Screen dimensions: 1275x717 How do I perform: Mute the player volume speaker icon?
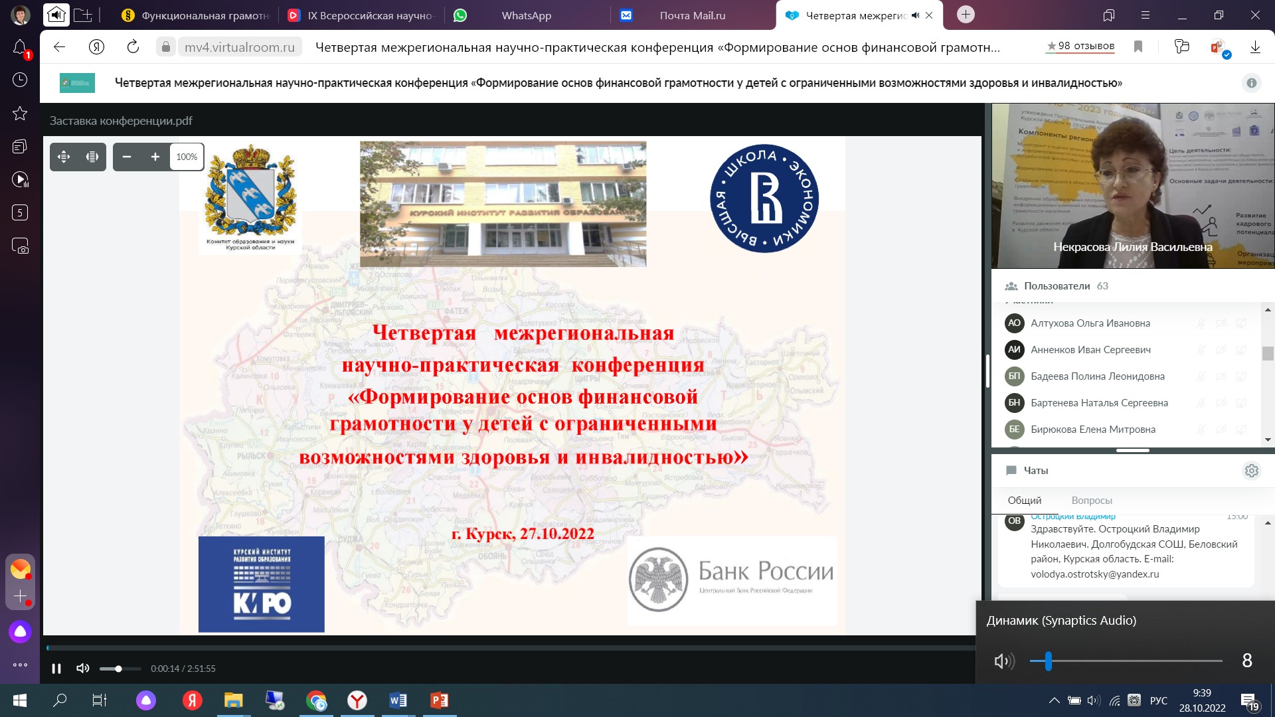point(82,669)
